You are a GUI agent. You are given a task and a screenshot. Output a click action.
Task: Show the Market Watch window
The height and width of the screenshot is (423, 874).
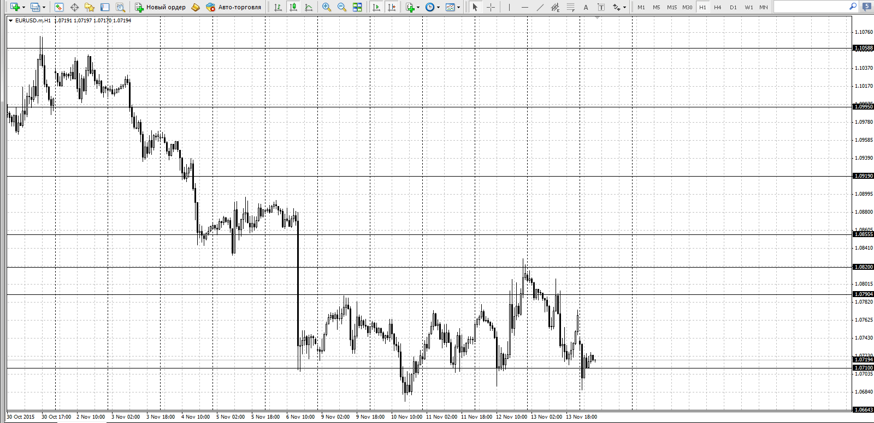[59, 7]
